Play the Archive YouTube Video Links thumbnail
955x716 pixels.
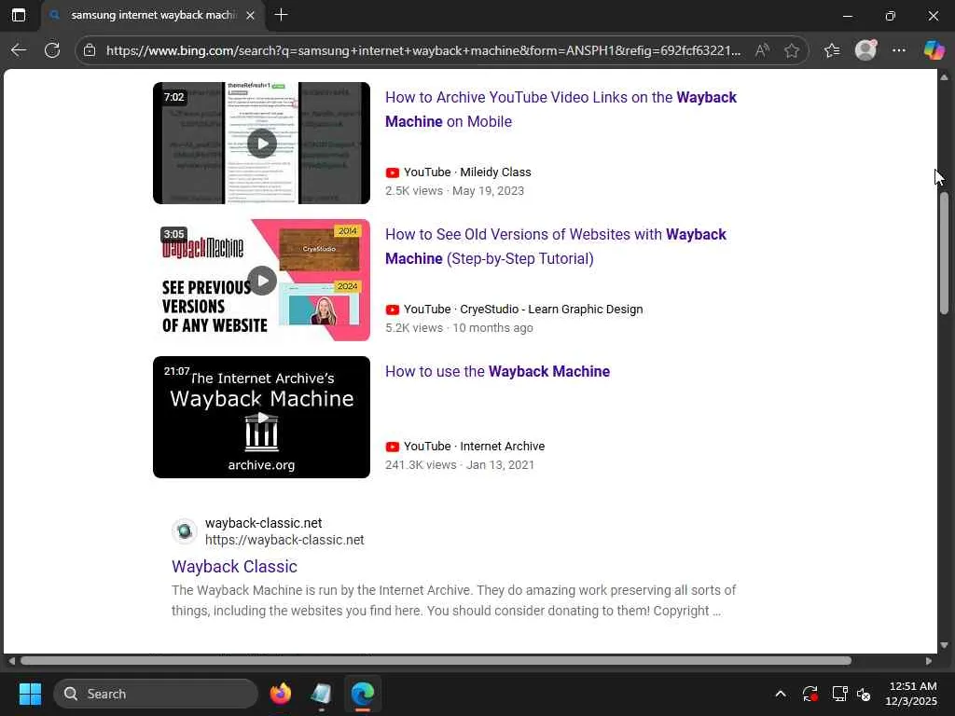click(x=261, y=143)
